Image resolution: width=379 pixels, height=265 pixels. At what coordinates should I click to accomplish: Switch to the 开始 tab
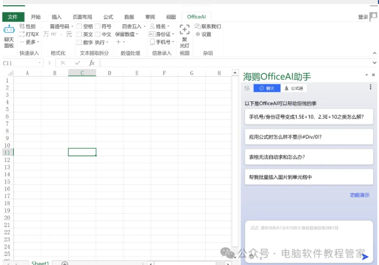(x=36, y=17)
